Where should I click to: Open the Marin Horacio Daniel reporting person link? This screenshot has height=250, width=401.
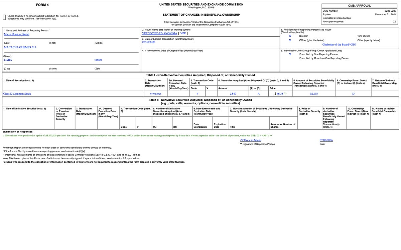(16, 34)
